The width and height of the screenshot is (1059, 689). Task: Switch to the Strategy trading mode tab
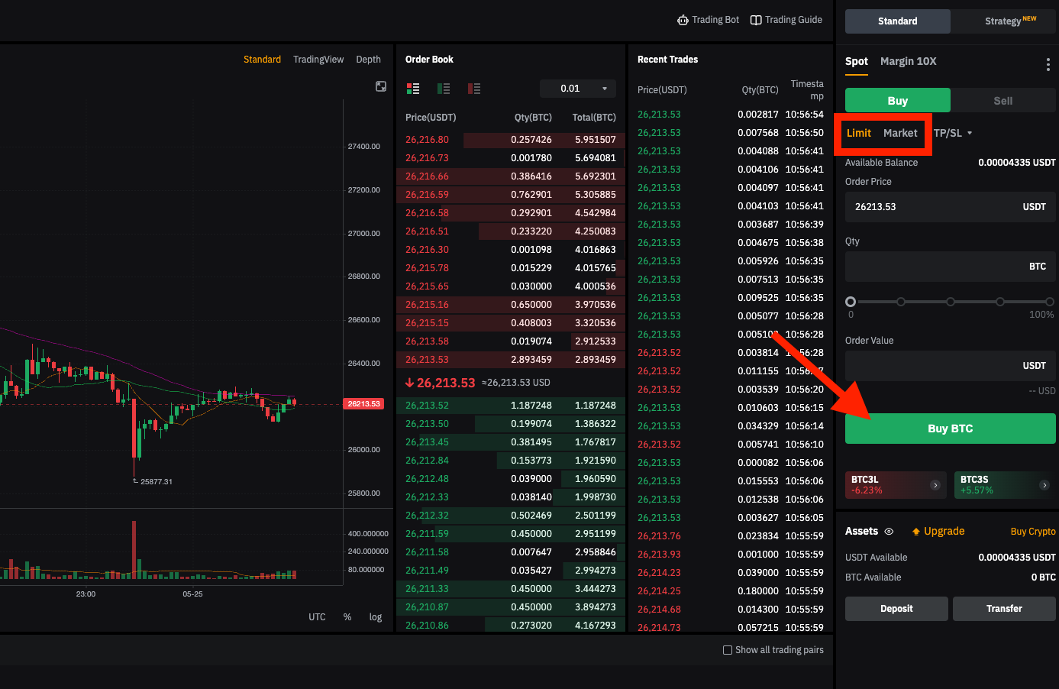(1003, 21)
